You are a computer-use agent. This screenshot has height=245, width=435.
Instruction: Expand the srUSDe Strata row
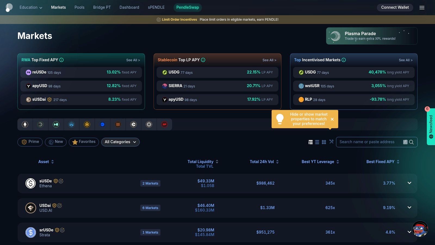pos(409,232)
